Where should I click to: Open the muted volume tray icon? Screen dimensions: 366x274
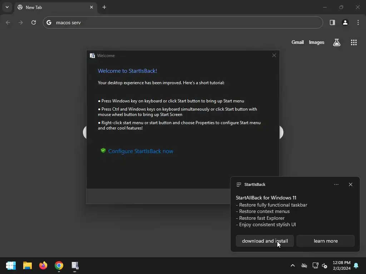coord(325,265)
